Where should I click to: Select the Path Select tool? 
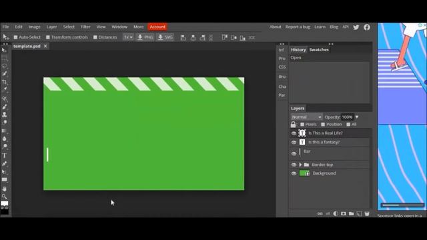point(4,172)
